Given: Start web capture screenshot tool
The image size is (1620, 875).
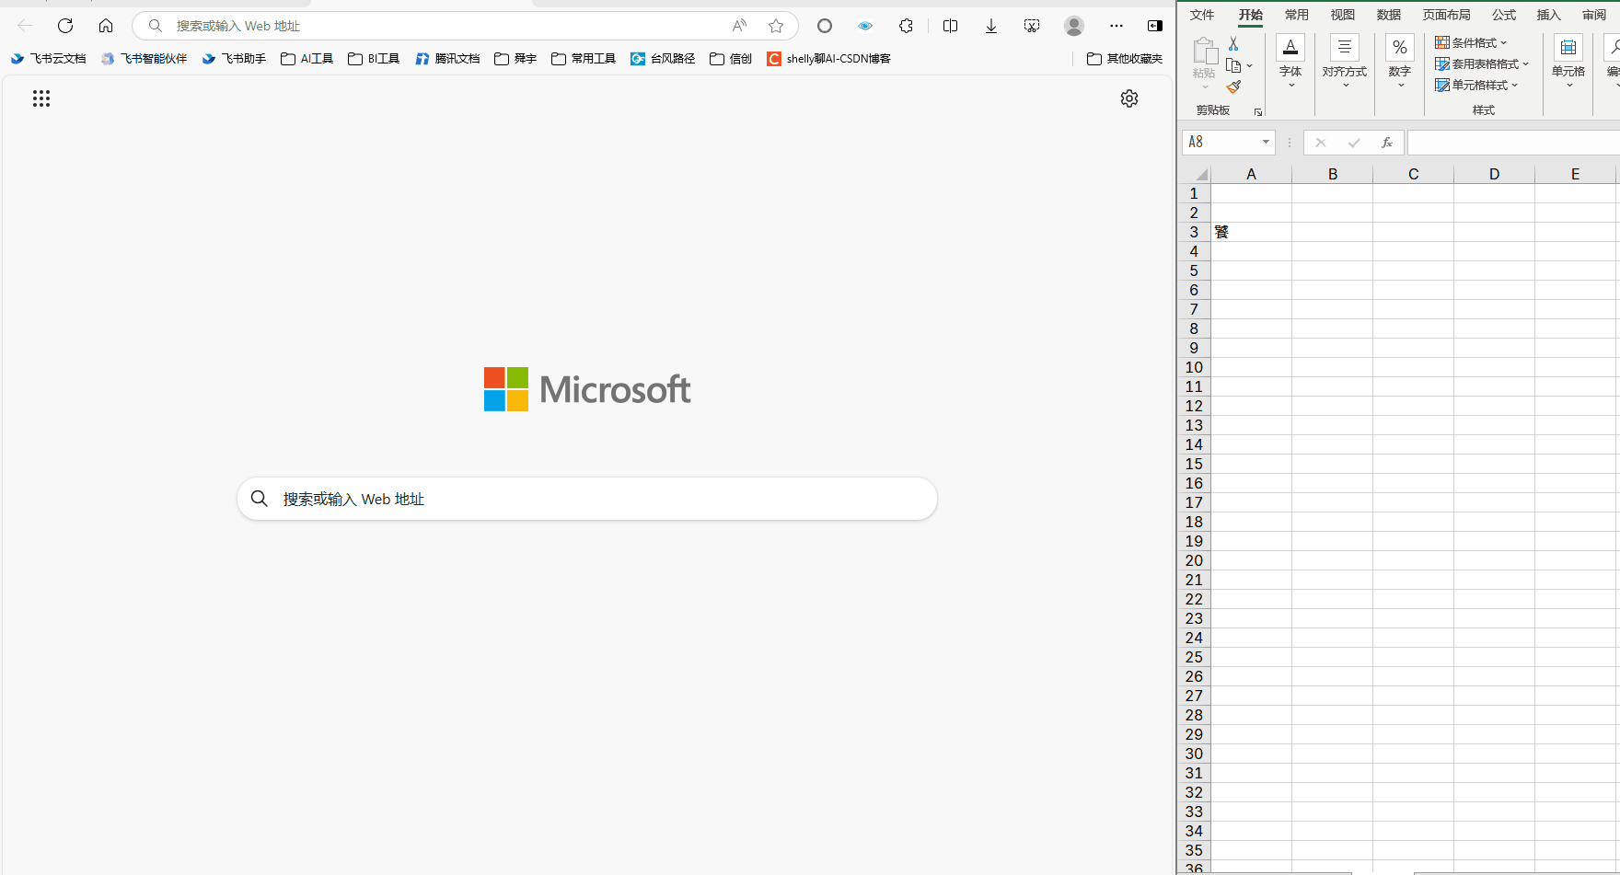Looking at the screenshot, I should [1032, 26].
